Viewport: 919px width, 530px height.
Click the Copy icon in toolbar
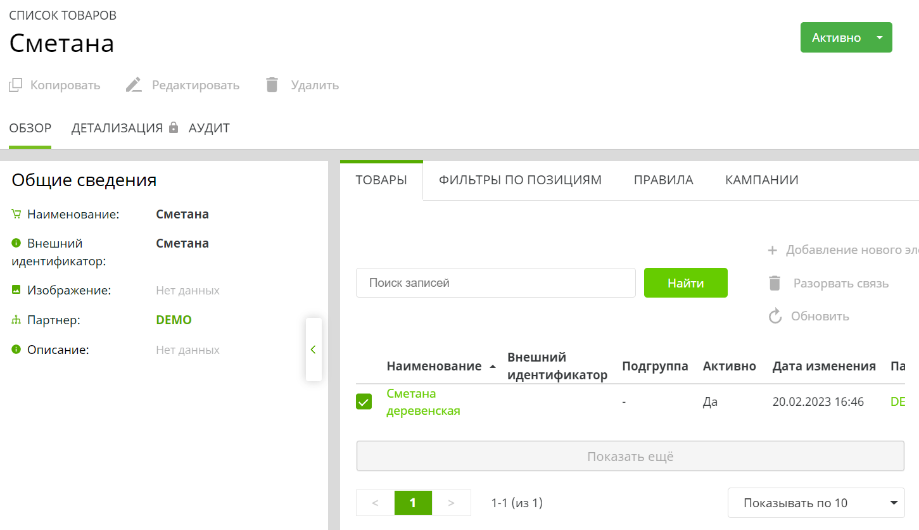16,85
